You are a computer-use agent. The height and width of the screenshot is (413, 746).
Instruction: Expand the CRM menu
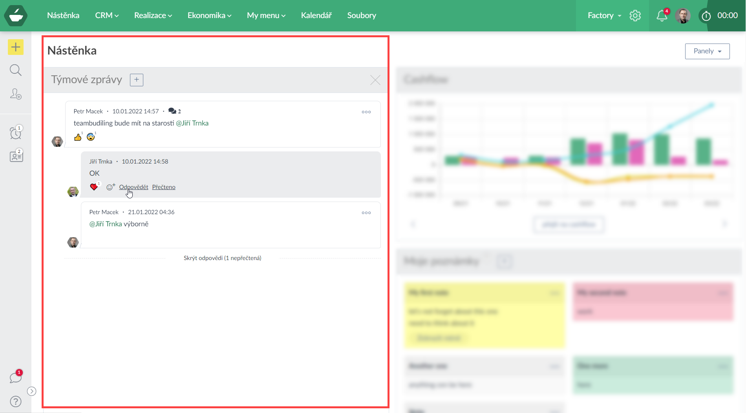pos(106,16)
